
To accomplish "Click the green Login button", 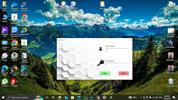I will click(x=105, y=73).
